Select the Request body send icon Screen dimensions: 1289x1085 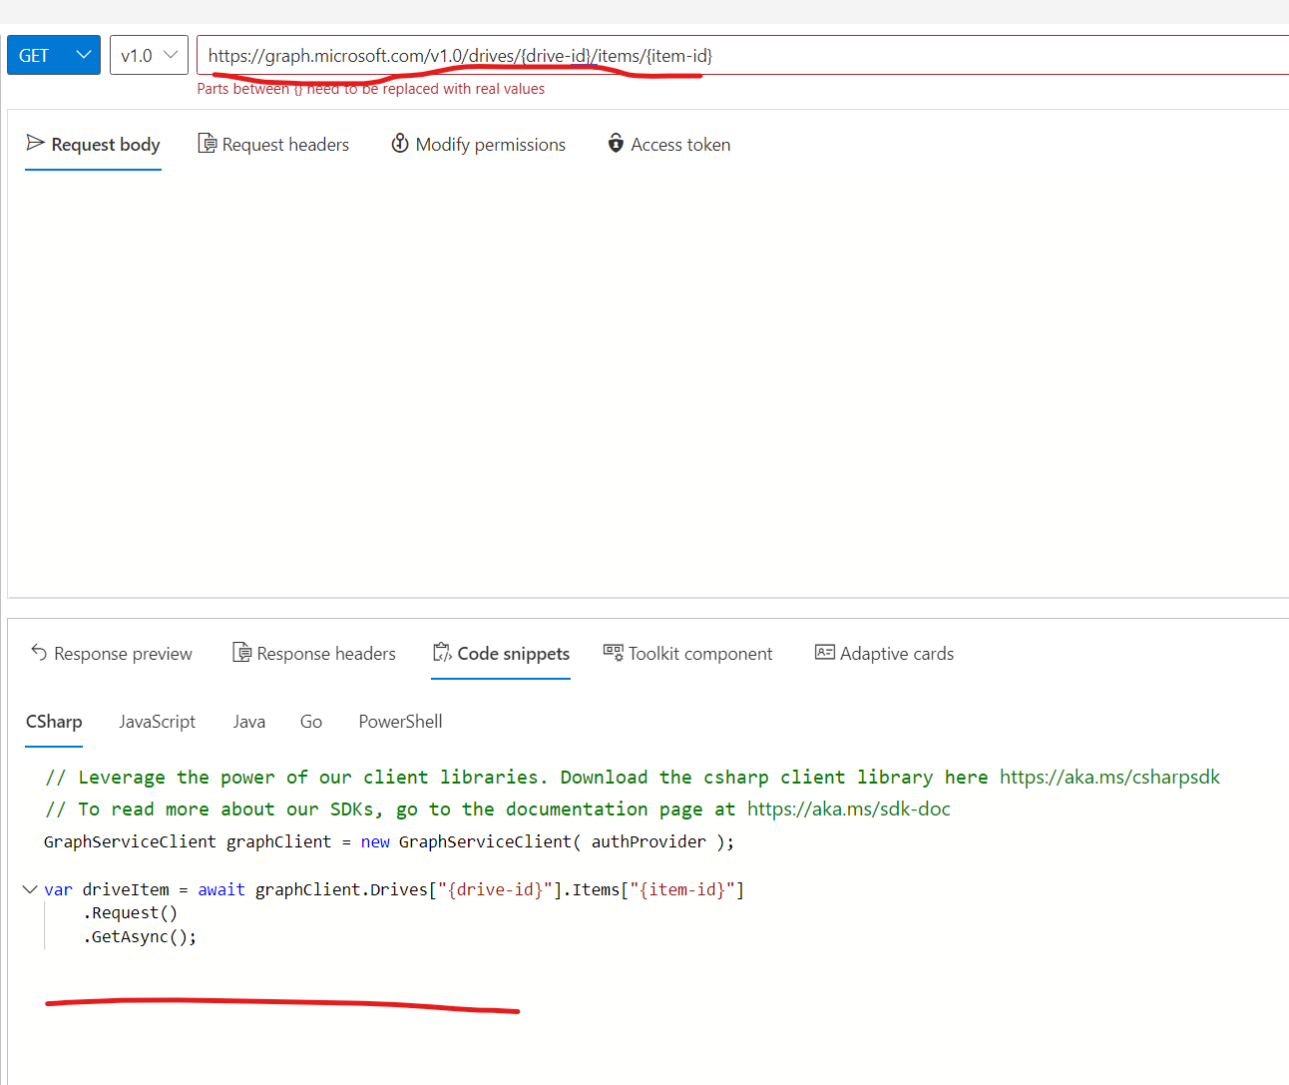34,144
